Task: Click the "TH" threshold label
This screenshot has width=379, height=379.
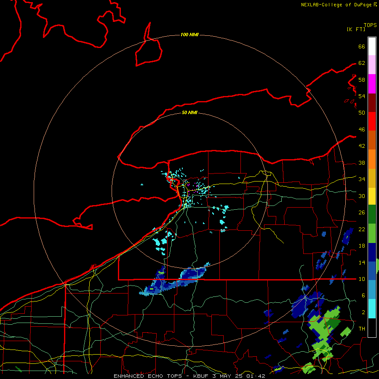Action: point(362,329)
